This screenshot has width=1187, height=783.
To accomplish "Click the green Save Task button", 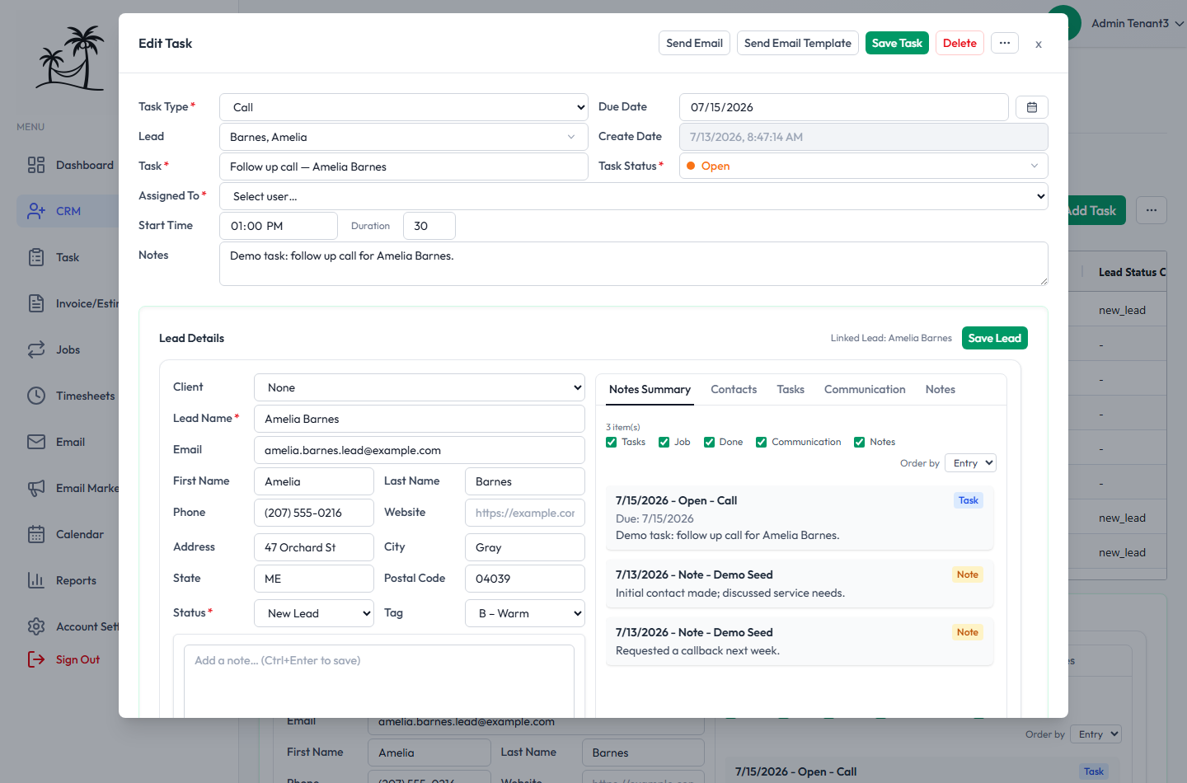I will tap(897, 43).
